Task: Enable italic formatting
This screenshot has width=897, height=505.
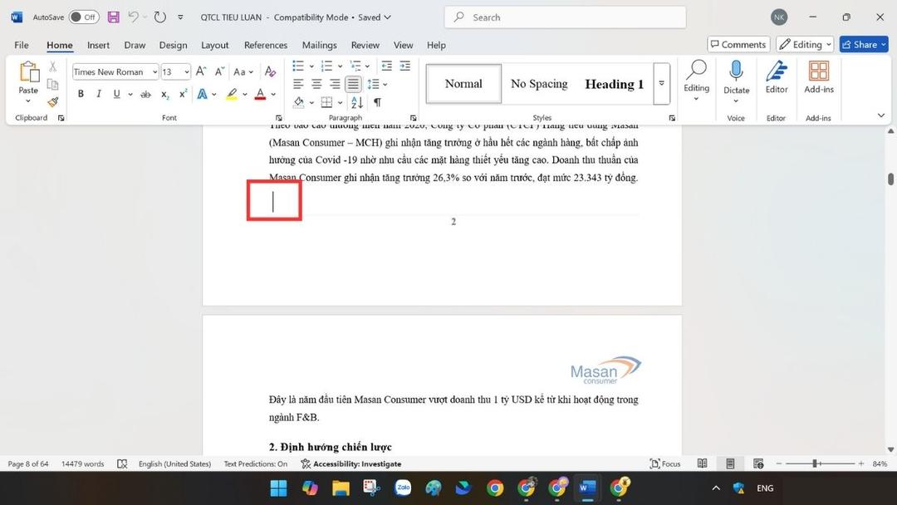Action: tap(98, 94)
